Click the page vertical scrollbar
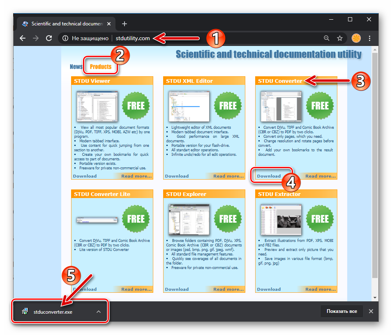 (374, 164)
